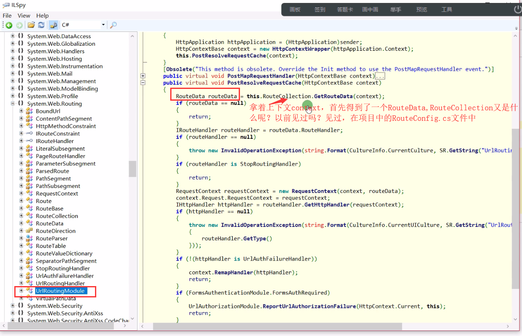Expand the UrlRoutingModule class node
This screenshot has width=522, height=336.
(x=21, y=291)
